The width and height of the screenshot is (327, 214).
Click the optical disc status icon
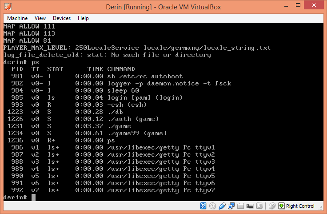pyautogui.click(x=212, y=206)
